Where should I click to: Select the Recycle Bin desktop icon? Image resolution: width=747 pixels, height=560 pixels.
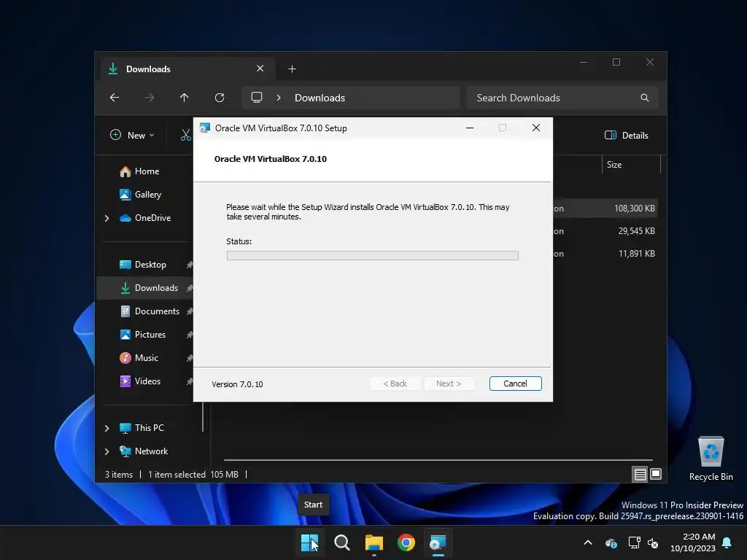pos(711,459)
